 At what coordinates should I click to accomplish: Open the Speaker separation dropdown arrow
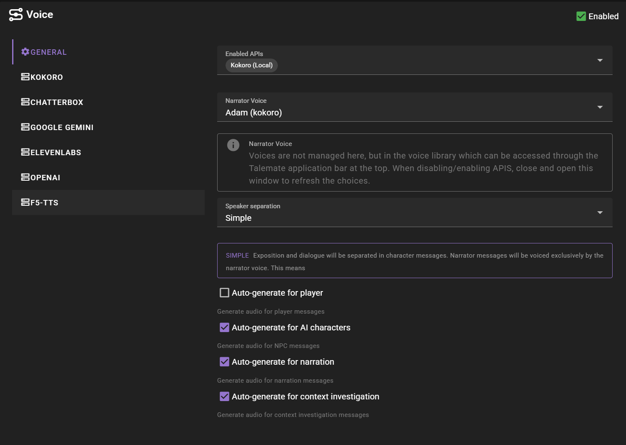[600, 212]
